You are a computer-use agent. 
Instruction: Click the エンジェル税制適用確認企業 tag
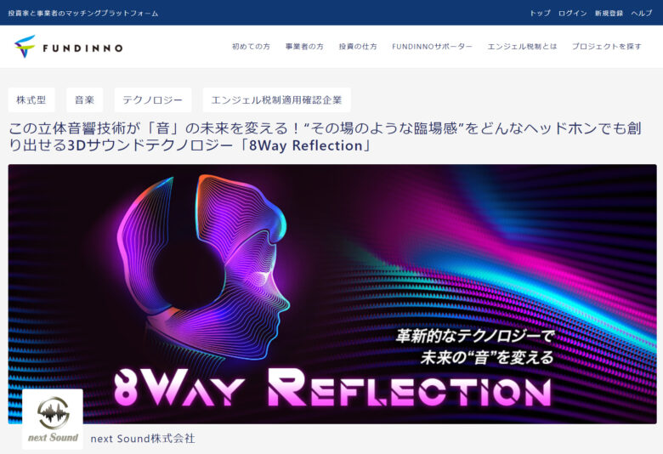pyautogui.click(x=276, y=99)
